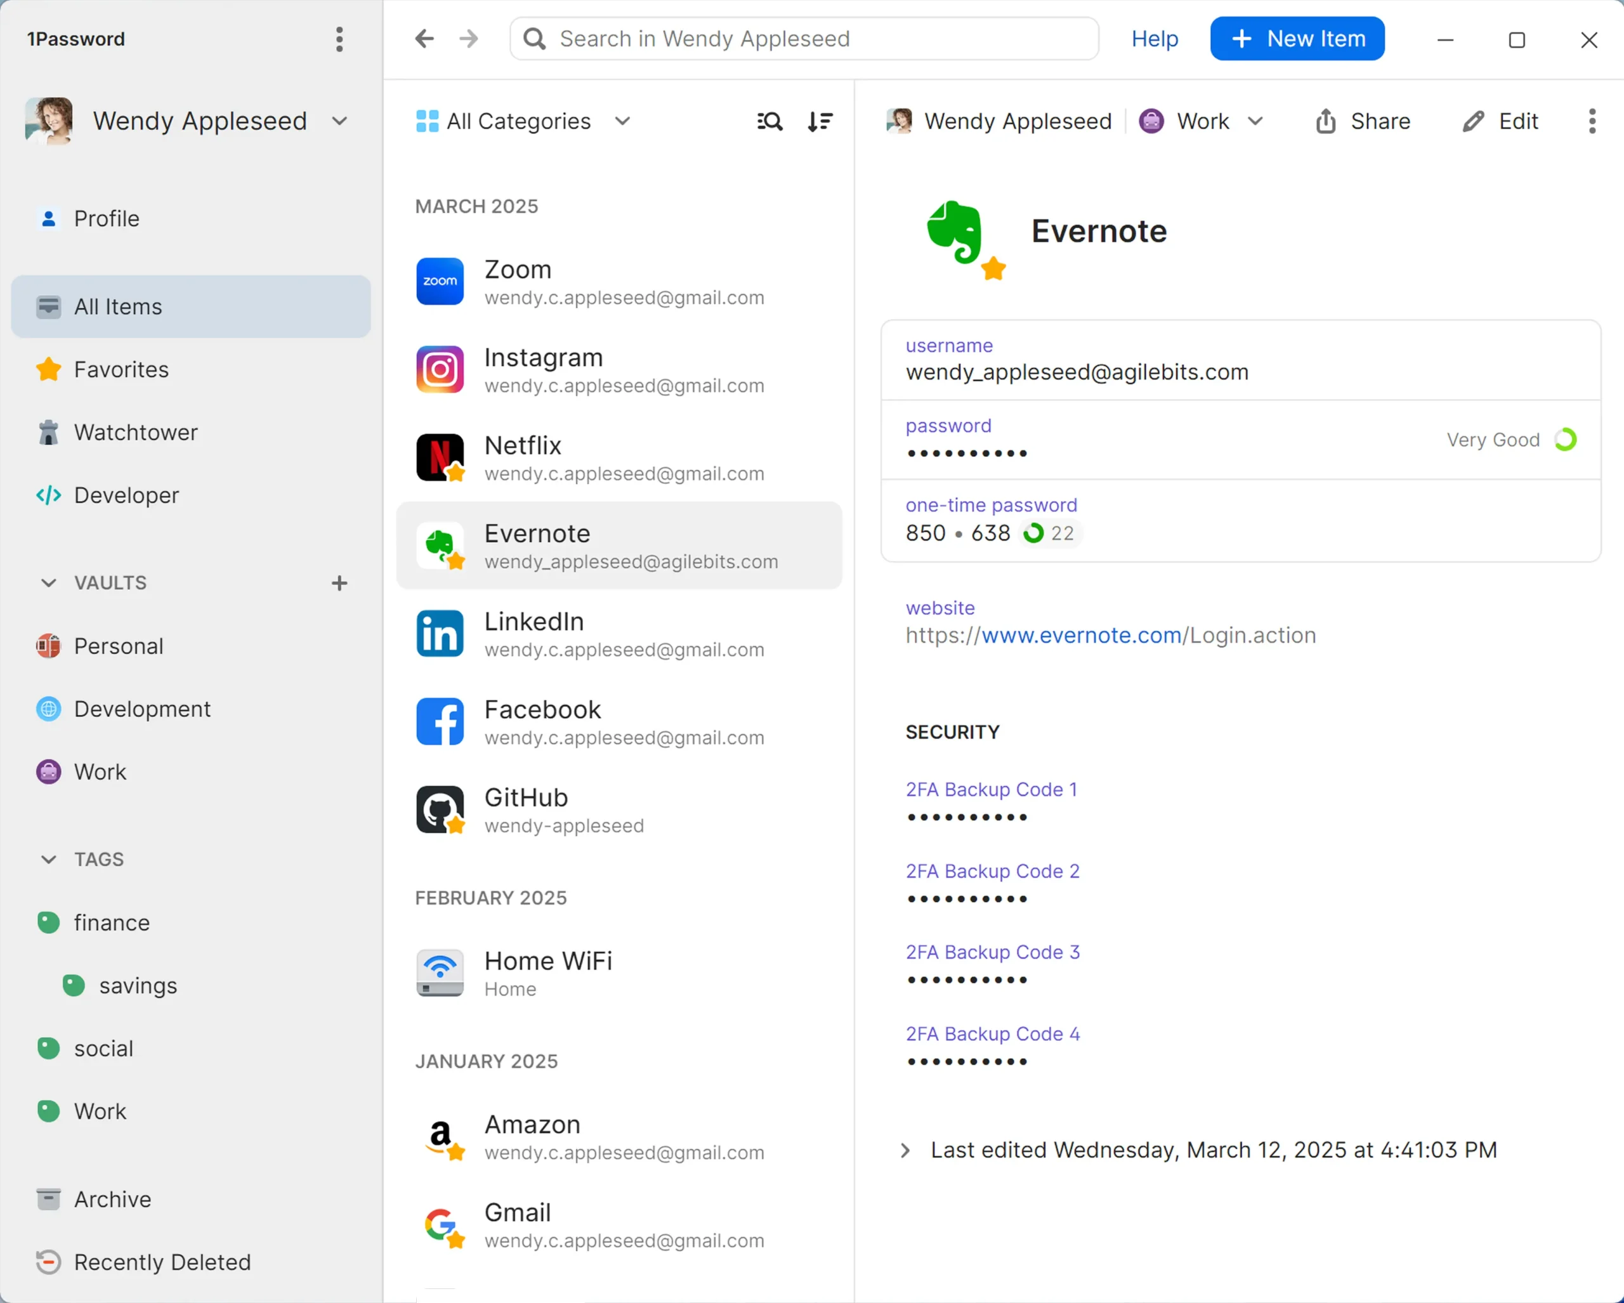The width and height of the screenshot is (1624, 1303).
Task: Toggle the favorite star on Evernote
Action: click(x=993, y=270)
